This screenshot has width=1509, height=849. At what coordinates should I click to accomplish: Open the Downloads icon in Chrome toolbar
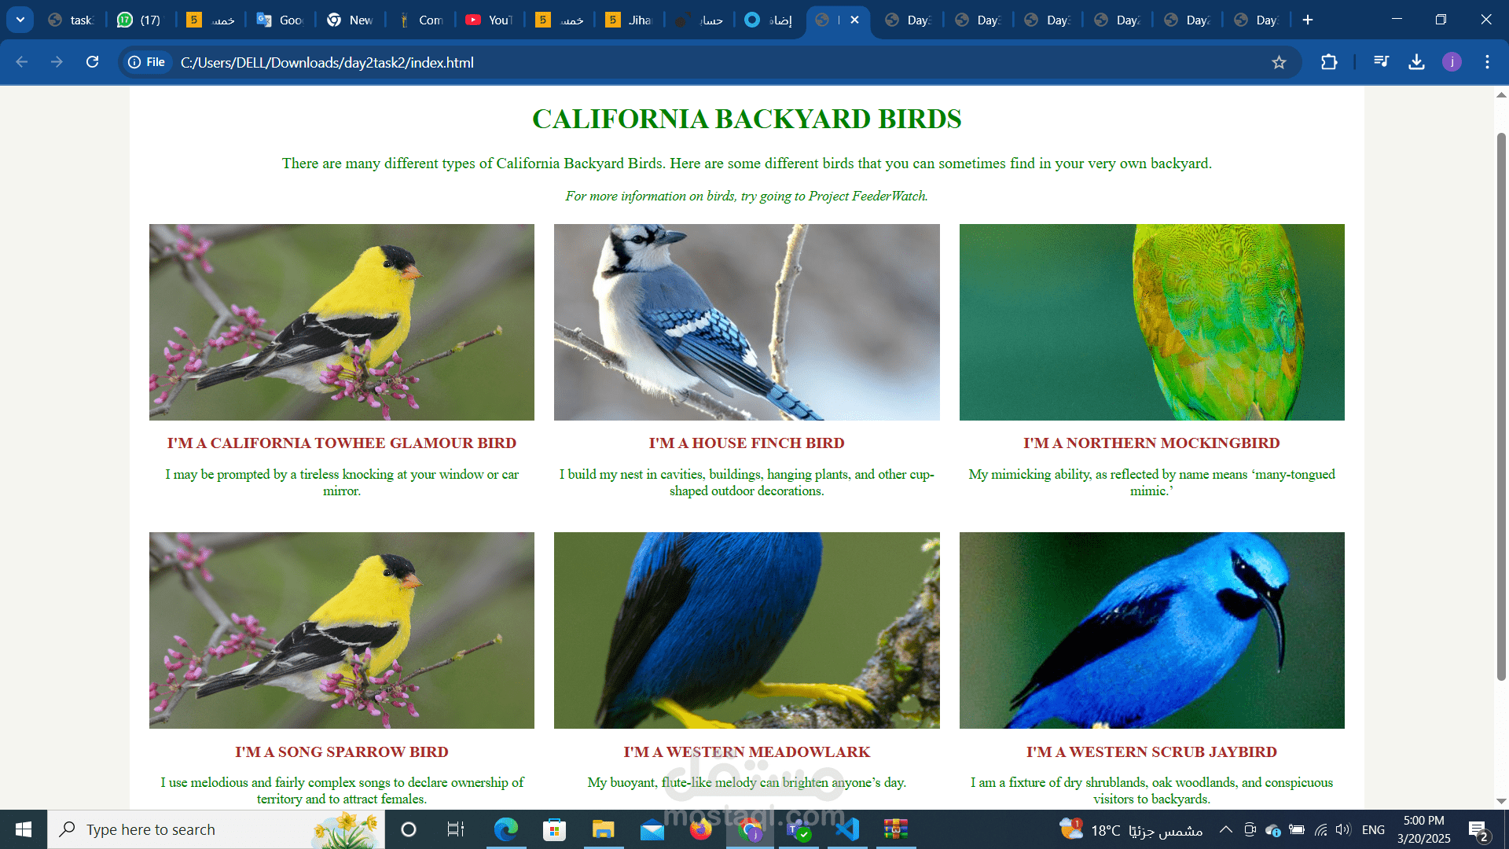point(1416,62)
